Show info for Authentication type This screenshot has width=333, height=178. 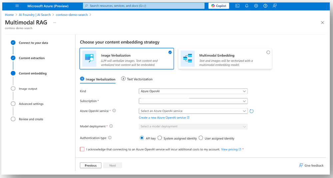(x=110, y=138)
